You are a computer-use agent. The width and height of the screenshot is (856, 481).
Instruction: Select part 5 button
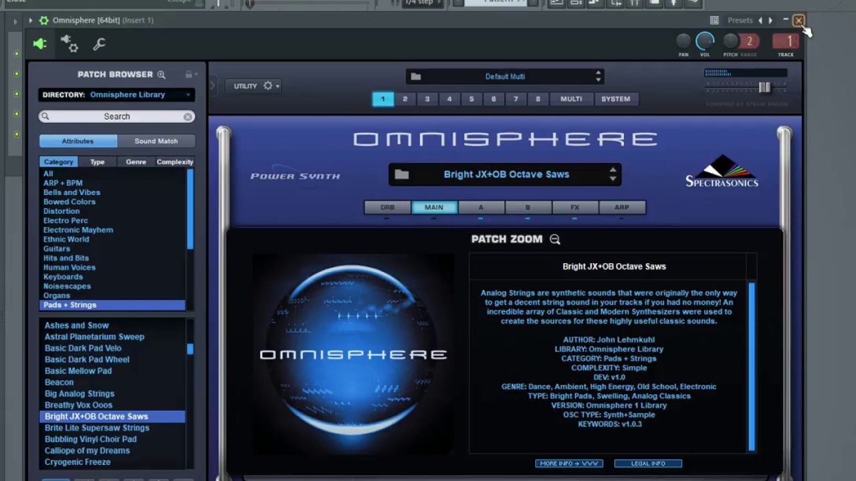471,99
